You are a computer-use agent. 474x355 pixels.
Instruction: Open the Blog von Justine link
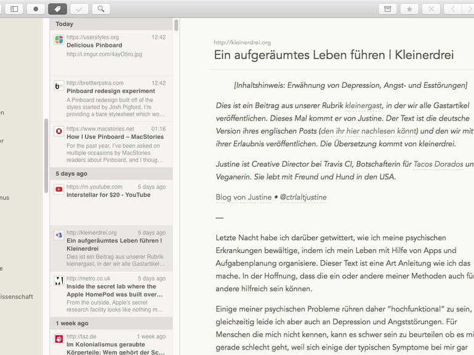point(244,197)
